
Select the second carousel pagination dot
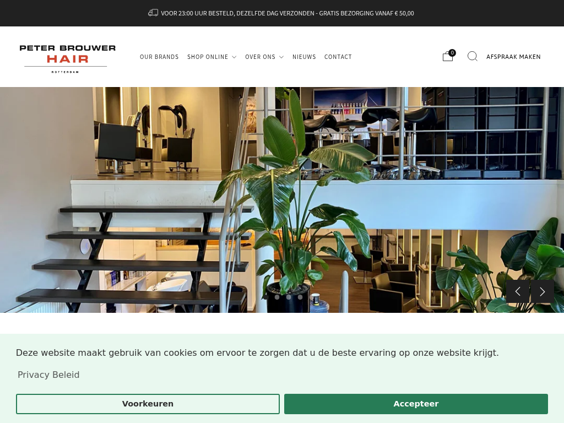tap(277, 297)
